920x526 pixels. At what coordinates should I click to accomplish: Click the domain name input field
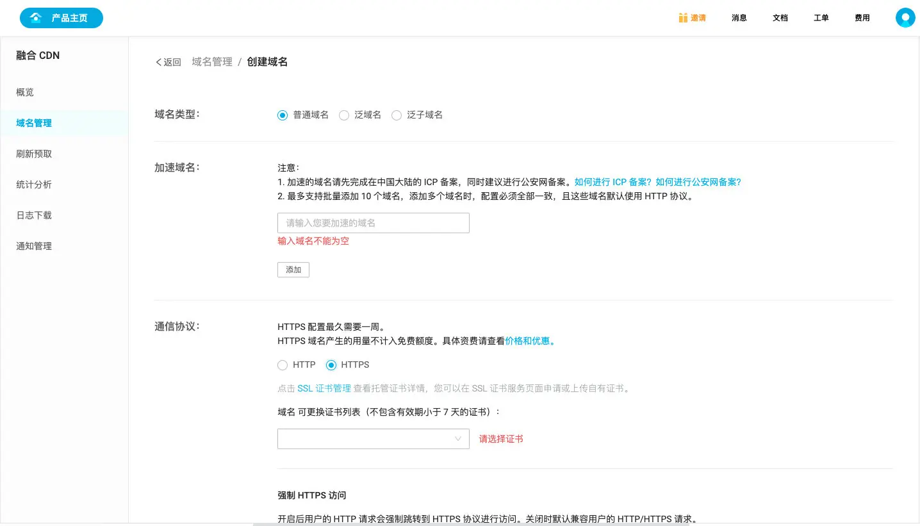point(374,223)
